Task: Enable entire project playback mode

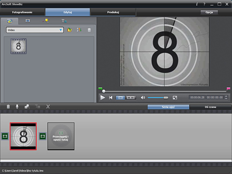Action: (130, 98)
